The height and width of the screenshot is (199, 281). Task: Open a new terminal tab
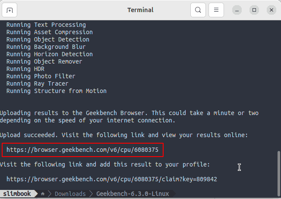pos(10,10)
